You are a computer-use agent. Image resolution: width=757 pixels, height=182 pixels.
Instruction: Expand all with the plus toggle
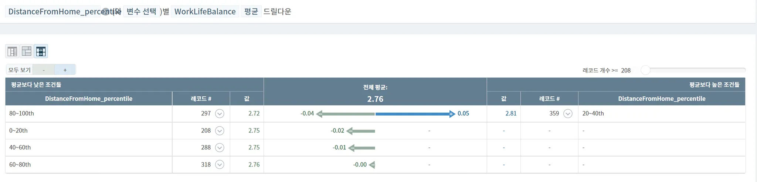pyautogui.click(x=65, y=70)
